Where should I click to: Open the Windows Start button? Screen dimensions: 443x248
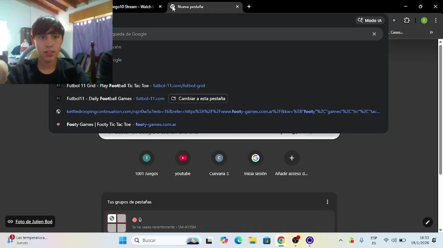click(x=123, y=240)
